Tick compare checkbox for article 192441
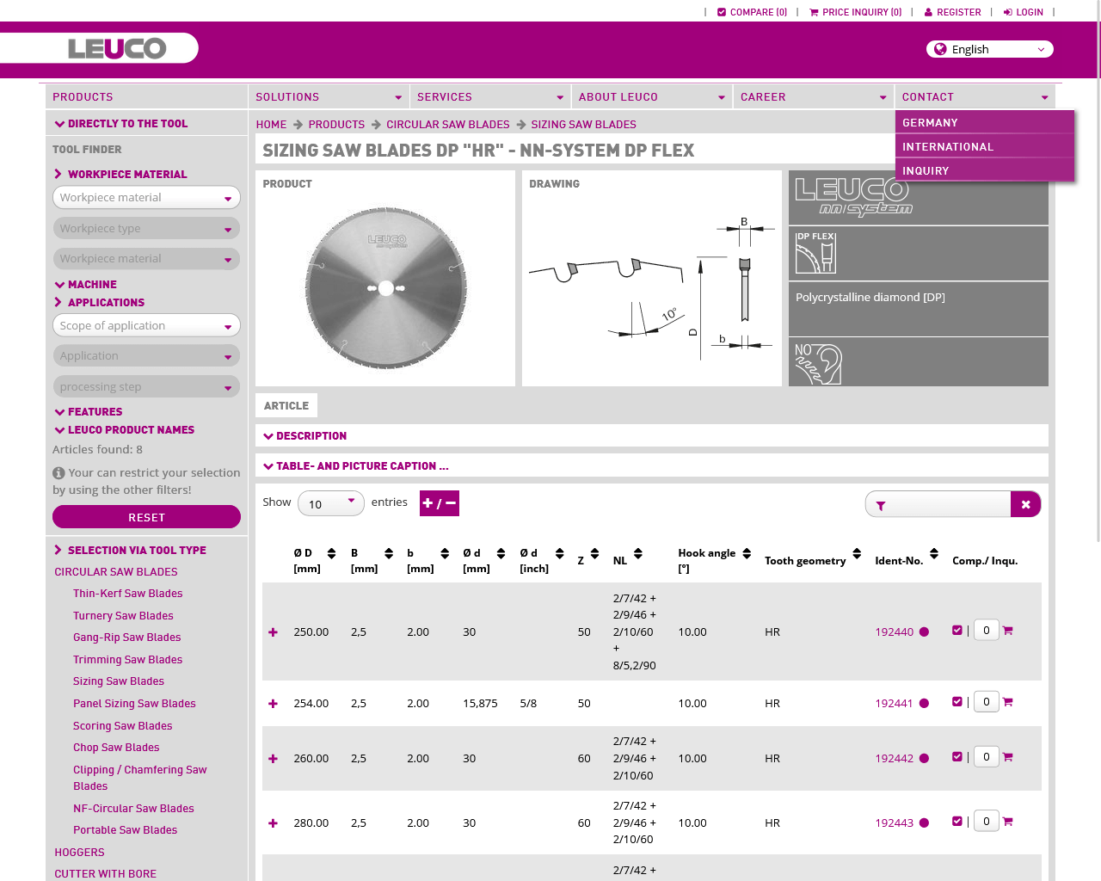Viewport: 1101px width, 881px height. (957, 702)
